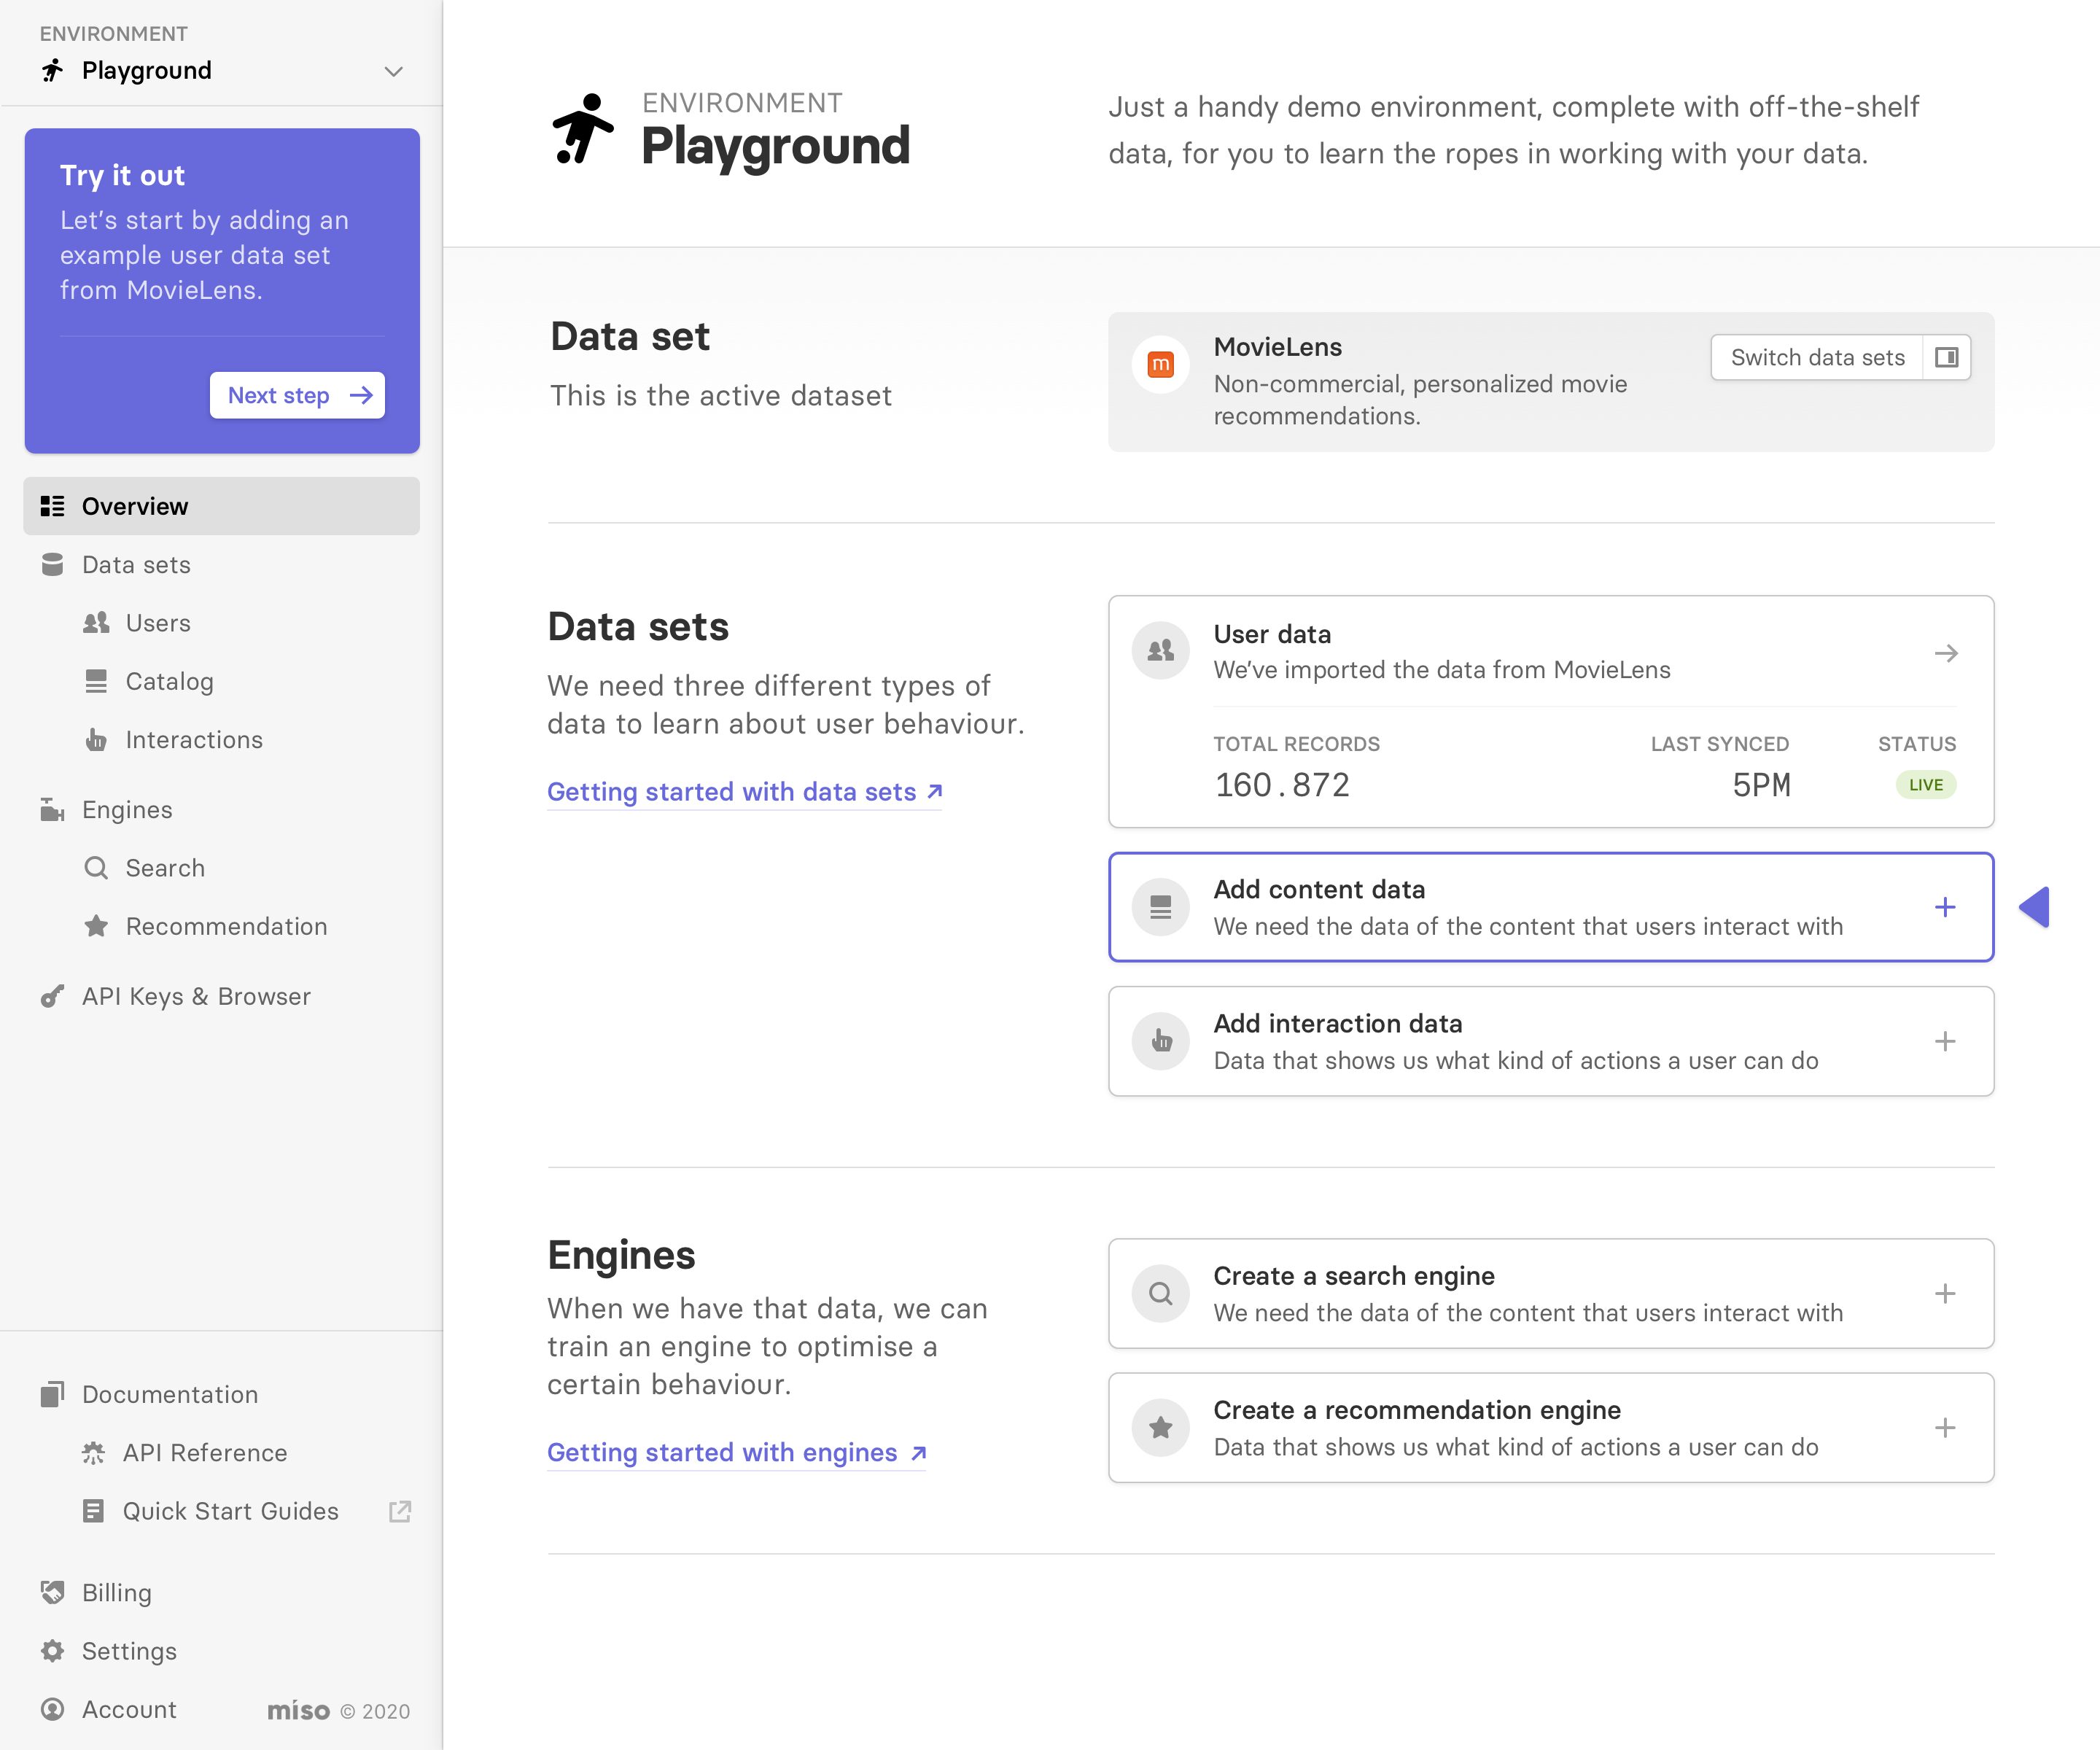Click the Engines factory icon
2100x1750 pixels.
52,809
